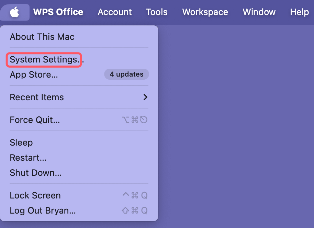Image resolution: width=314 pixels, height=228 pixels.
Task: Expand the Recent Items submenu
Action: (37, 97)
